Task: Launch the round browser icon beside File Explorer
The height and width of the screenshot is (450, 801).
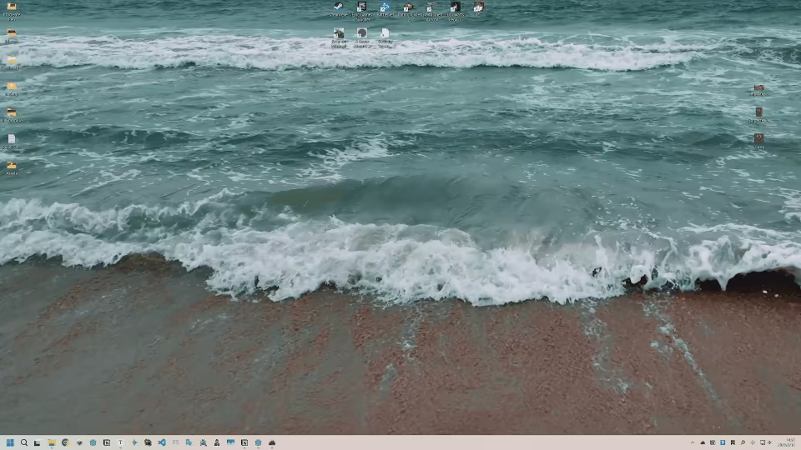Action: click(65, 442)
